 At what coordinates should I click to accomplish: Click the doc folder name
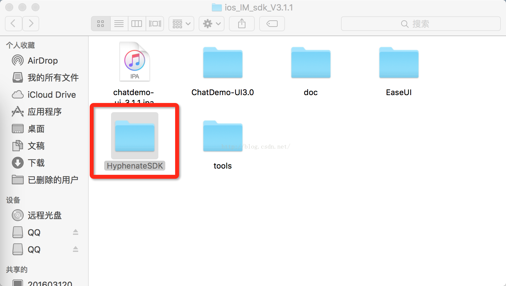coord(311,92)
